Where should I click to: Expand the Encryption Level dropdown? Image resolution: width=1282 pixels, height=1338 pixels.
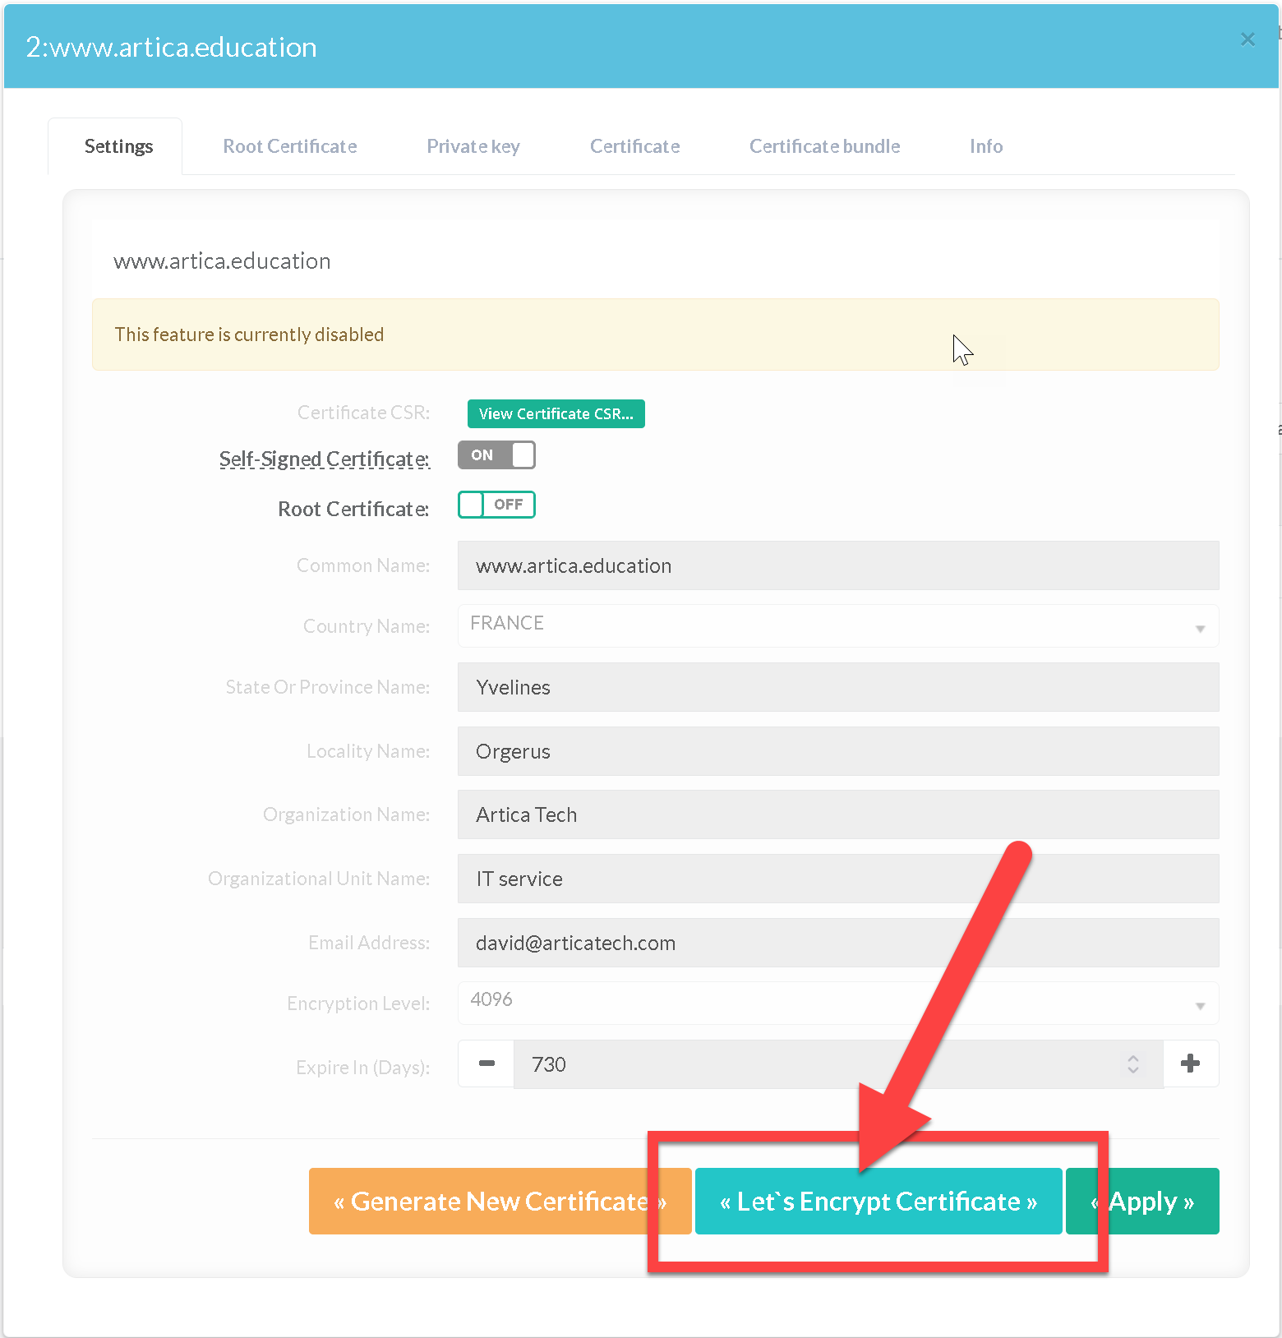pos(837,1003)
